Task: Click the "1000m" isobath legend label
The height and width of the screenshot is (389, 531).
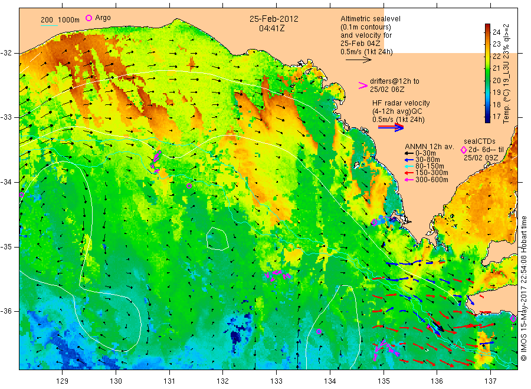Action: [x=69, y=20]
